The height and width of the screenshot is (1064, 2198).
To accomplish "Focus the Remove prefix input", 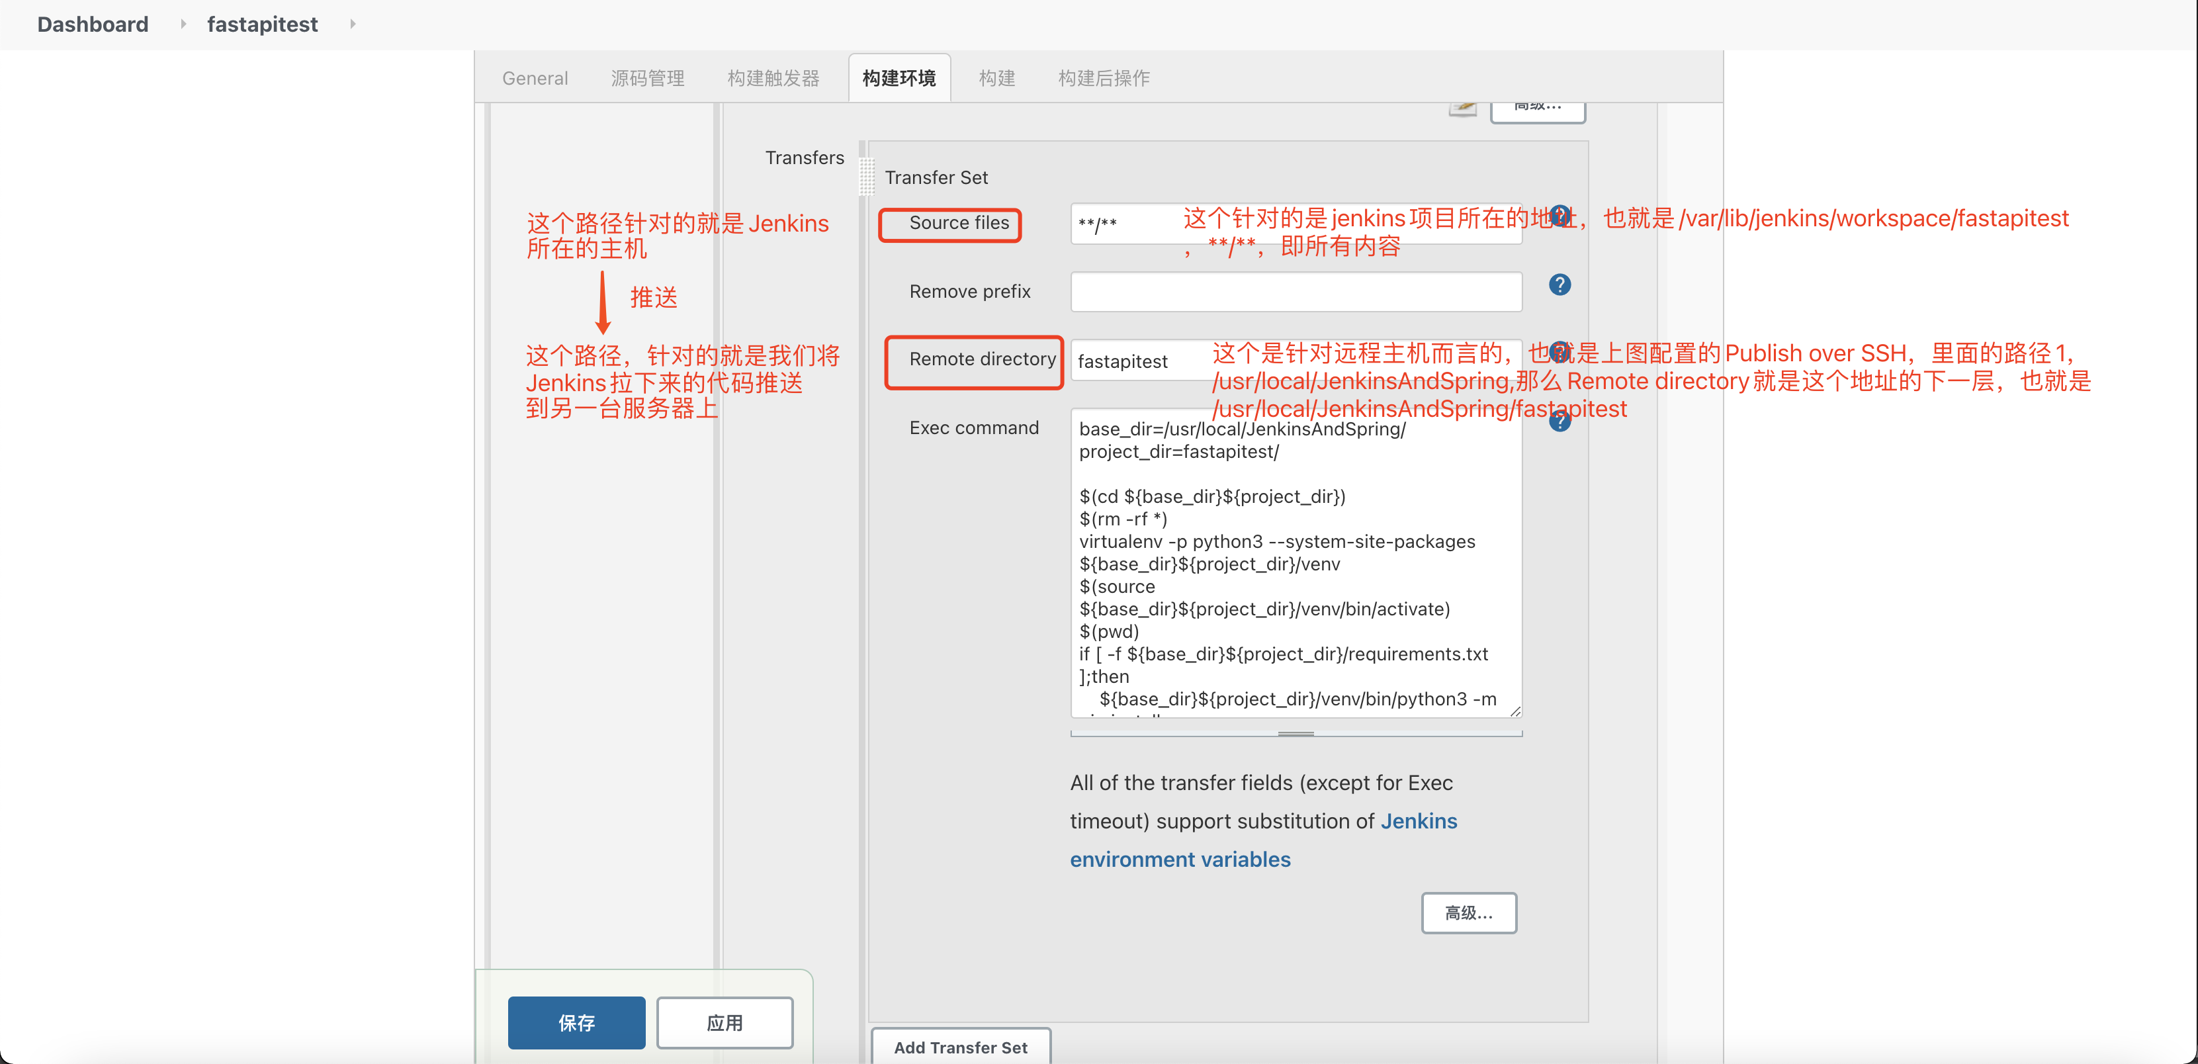I will point(1296,292).
